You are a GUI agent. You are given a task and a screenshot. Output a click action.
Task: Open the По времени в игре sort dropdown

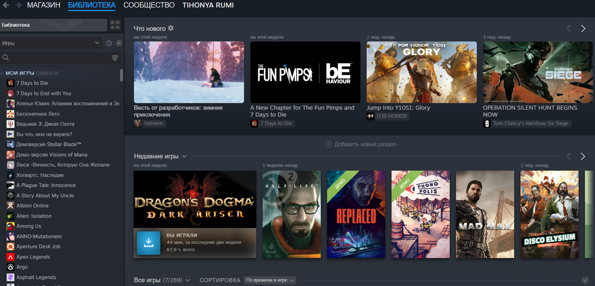[x=270, y=280]
